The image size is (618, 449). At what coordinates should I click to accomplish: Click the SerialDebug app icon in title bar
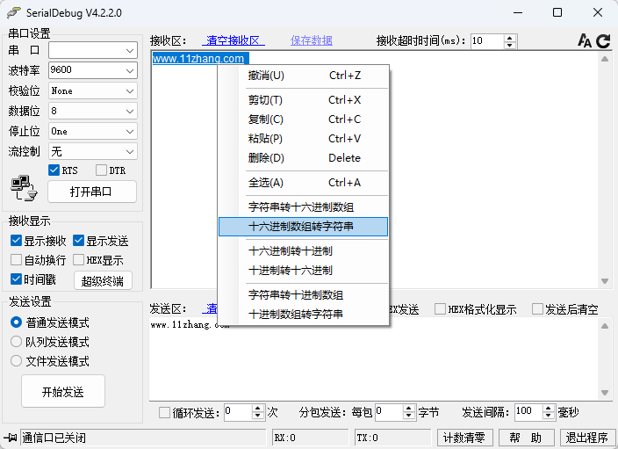(13, 12)
